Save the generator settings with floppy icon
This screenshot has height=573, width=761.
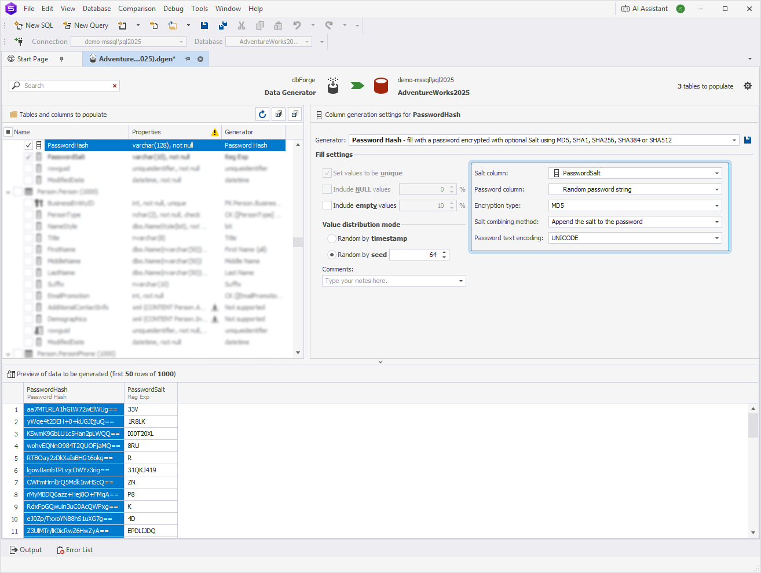click(x=748, y=140)
